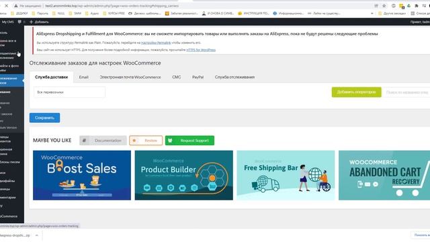Open the Служба отслеживания tab
430x242 pixels.
point(234,77)
